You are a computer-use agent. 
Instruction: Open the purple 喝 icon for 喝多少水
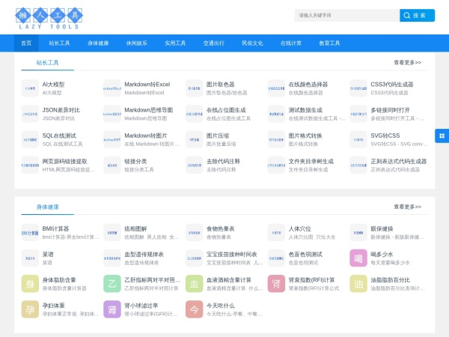pos(358,258)
